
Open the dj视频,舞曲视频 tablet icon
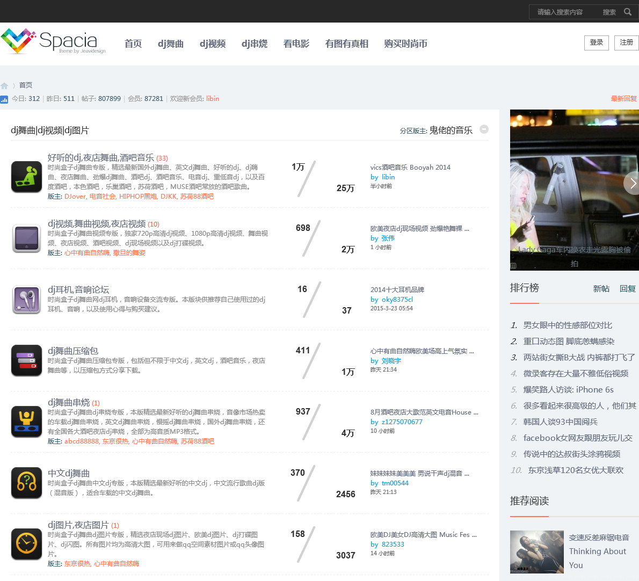[26, 238]
